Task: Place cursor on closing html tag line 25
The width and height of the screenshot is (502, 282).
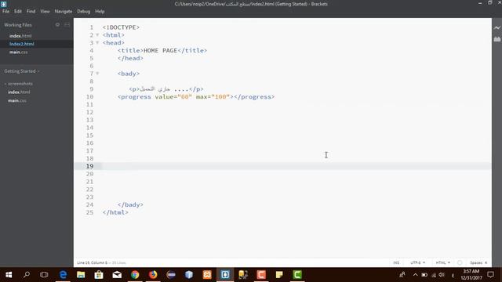Action: pos(115,212)
